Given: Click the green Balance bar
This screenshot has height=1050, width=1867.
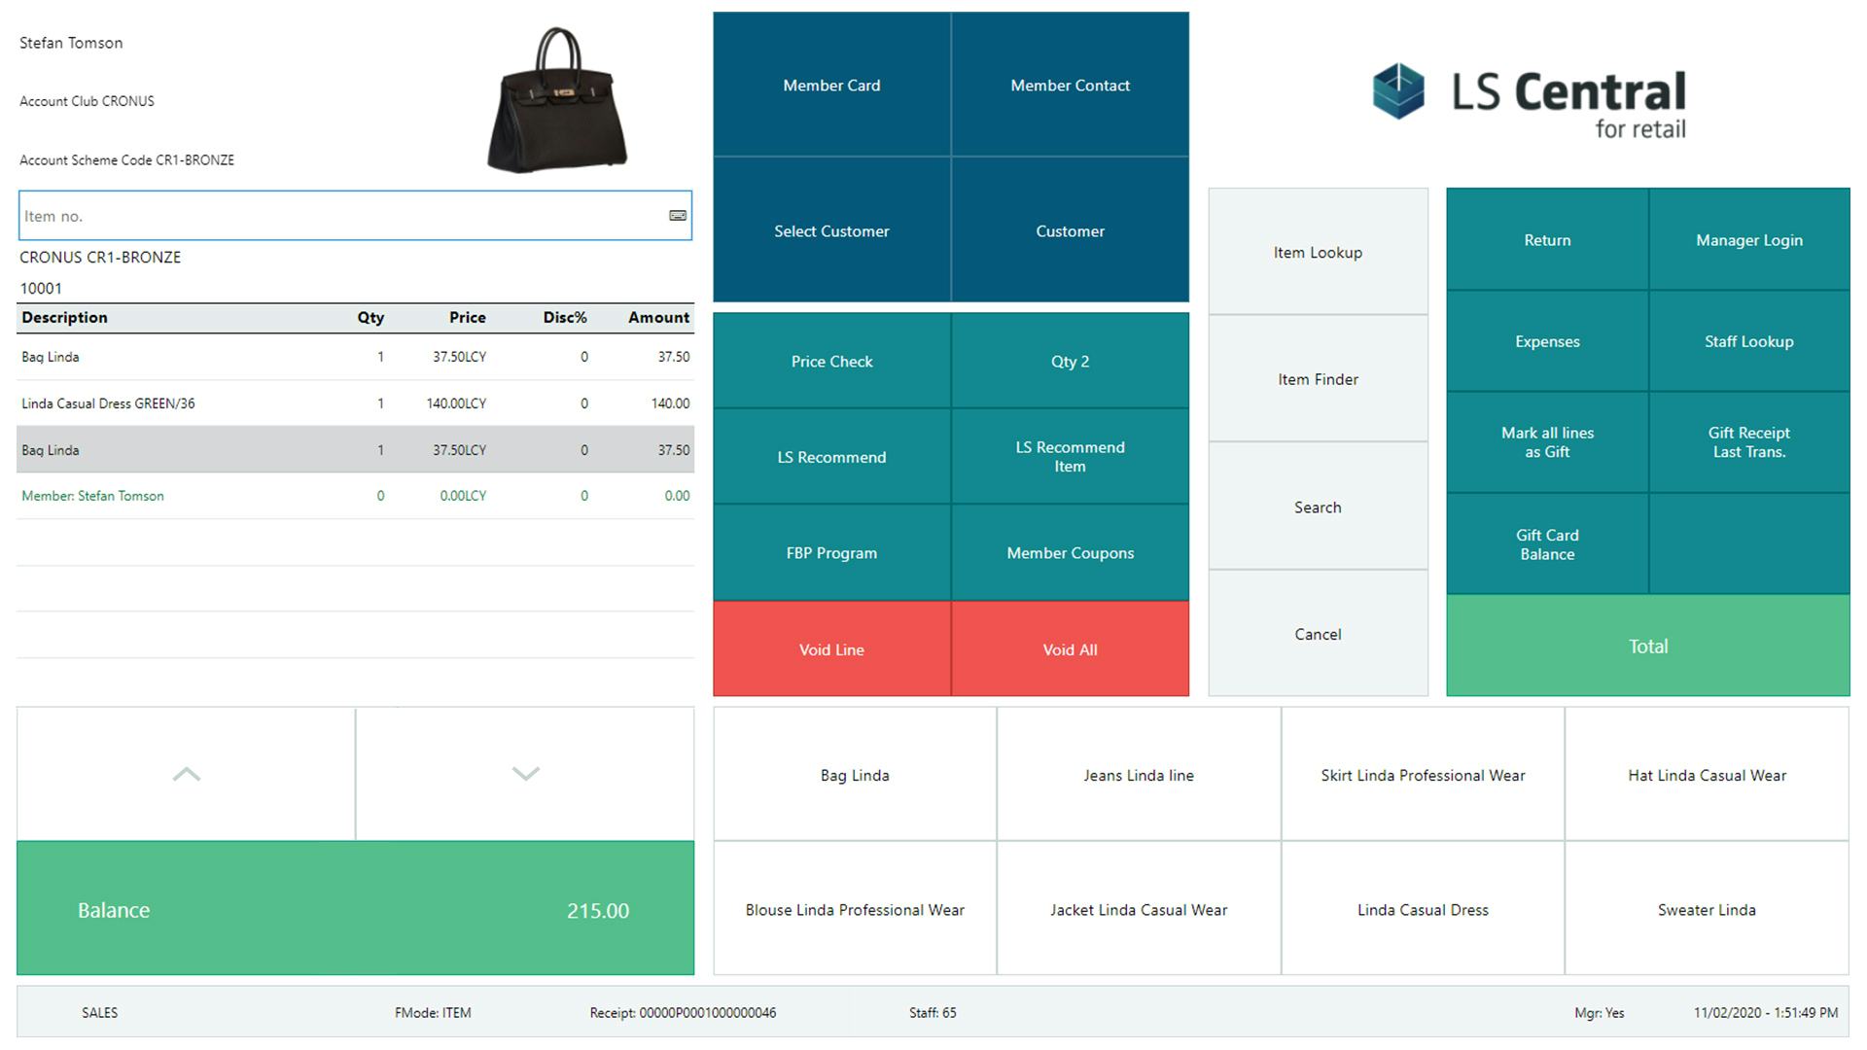Looking at the screenshot, I should 355,910.
